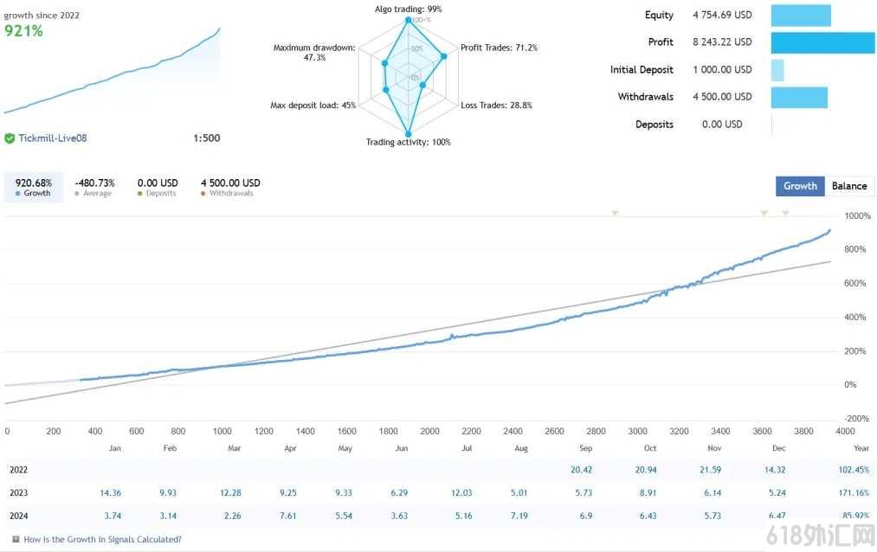Toggle the Withdrawals series legend item
This screenshot has height=552, width=877.
230,187
